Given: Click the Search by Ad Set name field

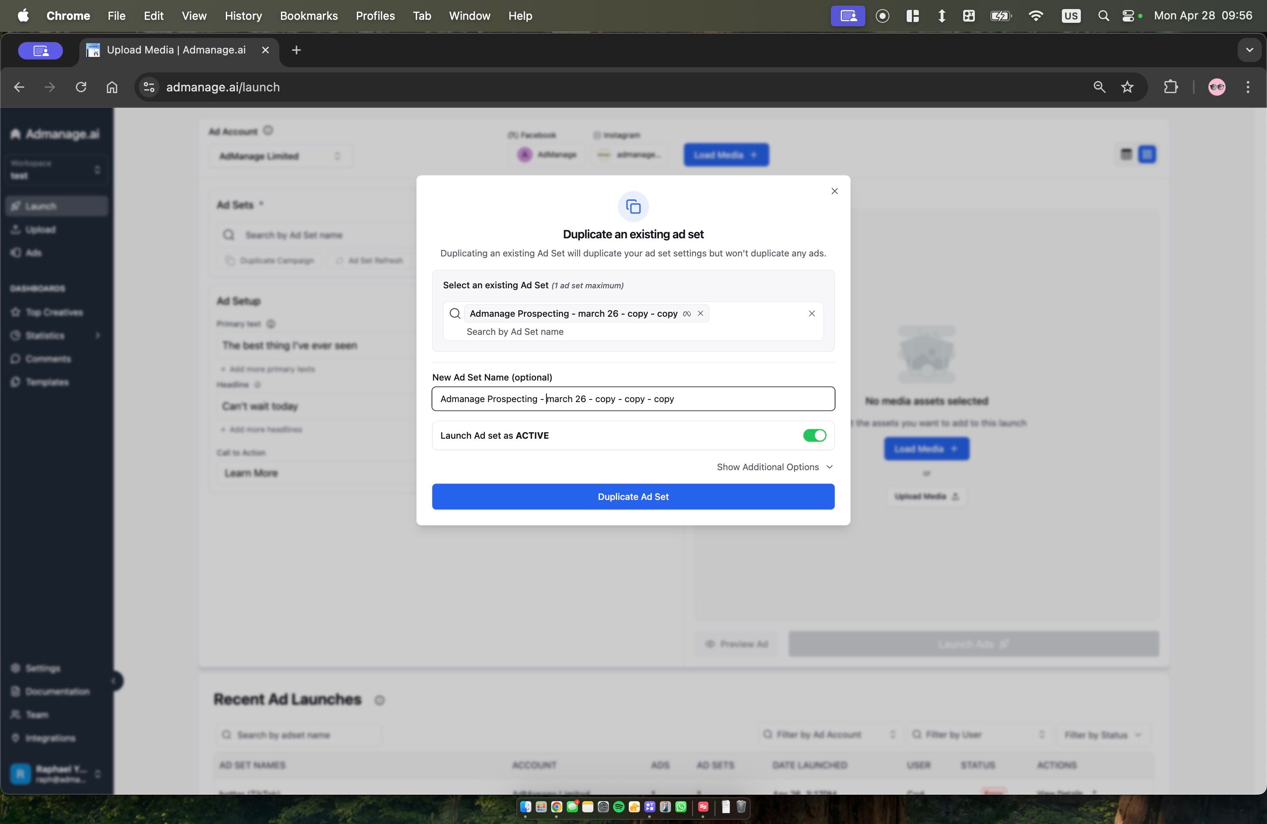Looking at the screenshot, I should pyautogui.click(x=586, y=331).
